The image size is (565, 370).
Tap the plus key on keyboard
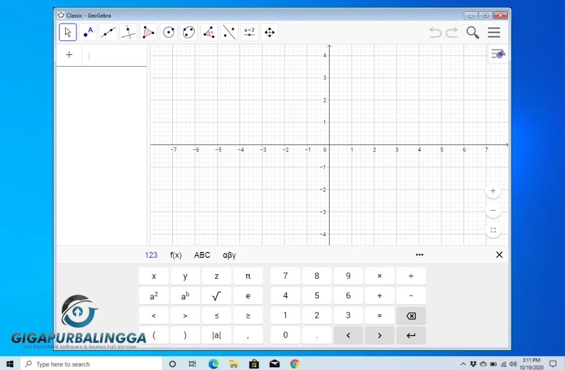(380, 296)
